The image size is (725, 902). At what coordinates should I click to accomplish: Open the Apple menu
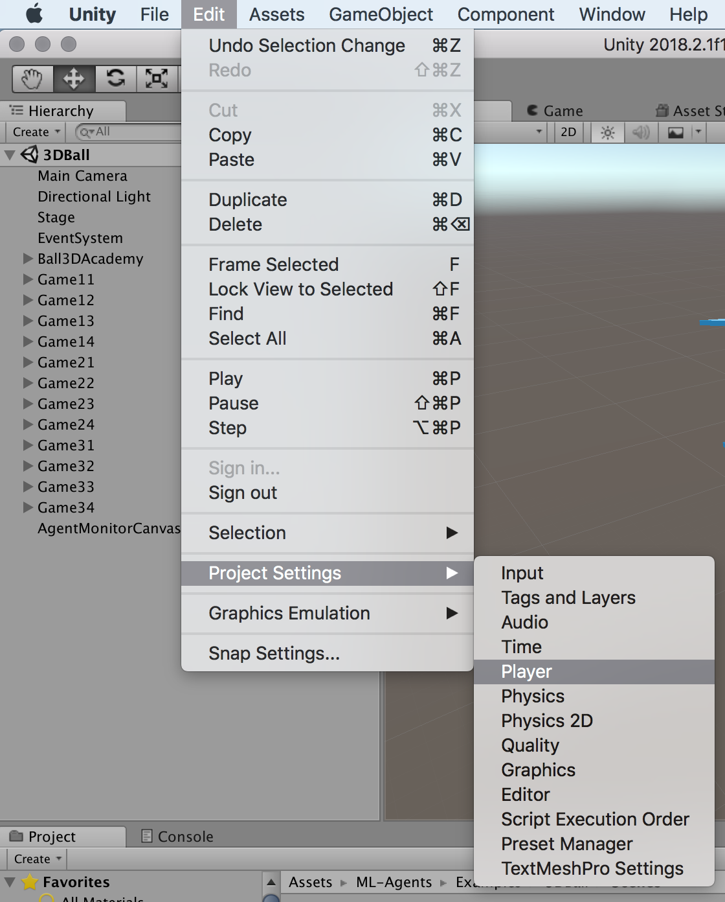pyautogui.click(x=34, y=14)
